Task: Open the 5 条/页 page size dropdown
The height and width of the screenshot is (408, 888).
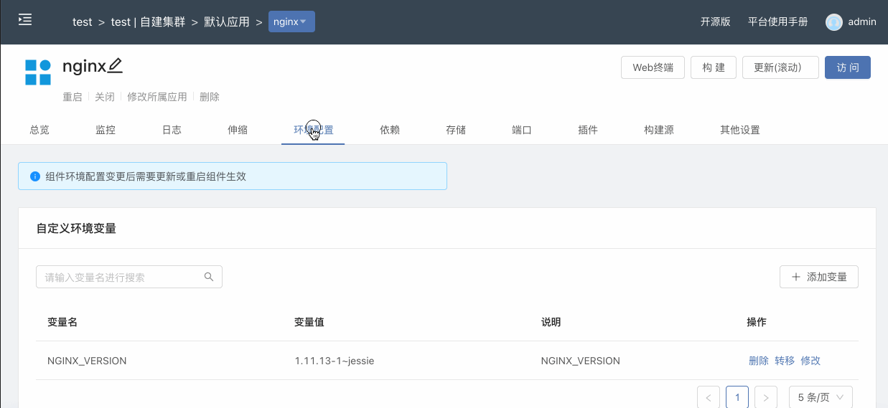Action: [x=821, y=397]
